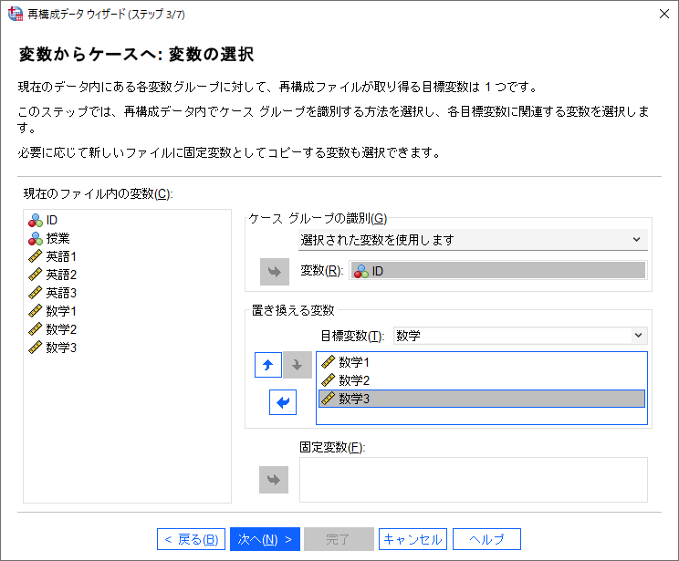Select 英語1 in the variable list

tap(61, 256)
